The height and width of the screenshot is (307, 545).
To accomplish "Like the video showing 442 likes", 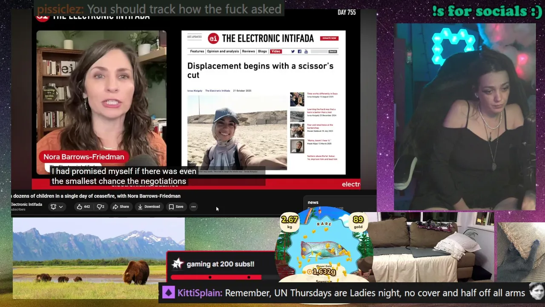I will click(83, 207).
